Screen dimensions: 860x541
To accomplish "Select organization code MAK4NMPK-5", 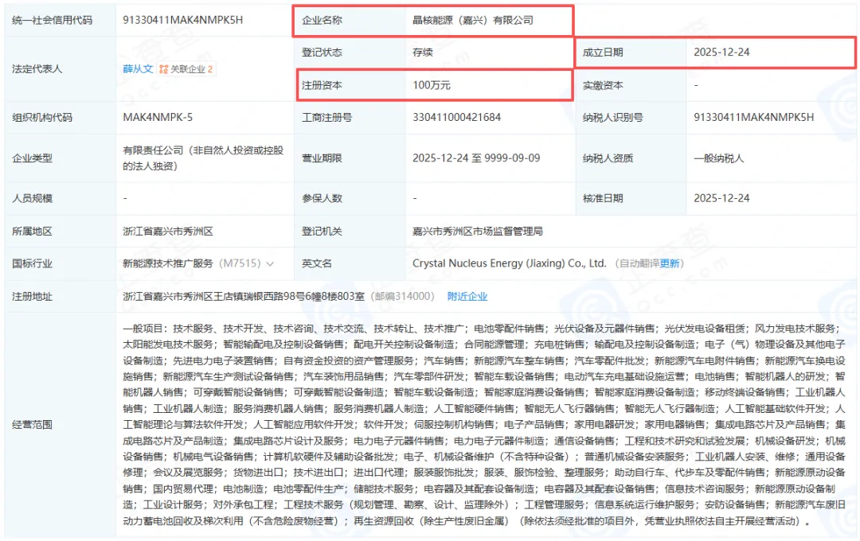I will click(x=158, y=117).
